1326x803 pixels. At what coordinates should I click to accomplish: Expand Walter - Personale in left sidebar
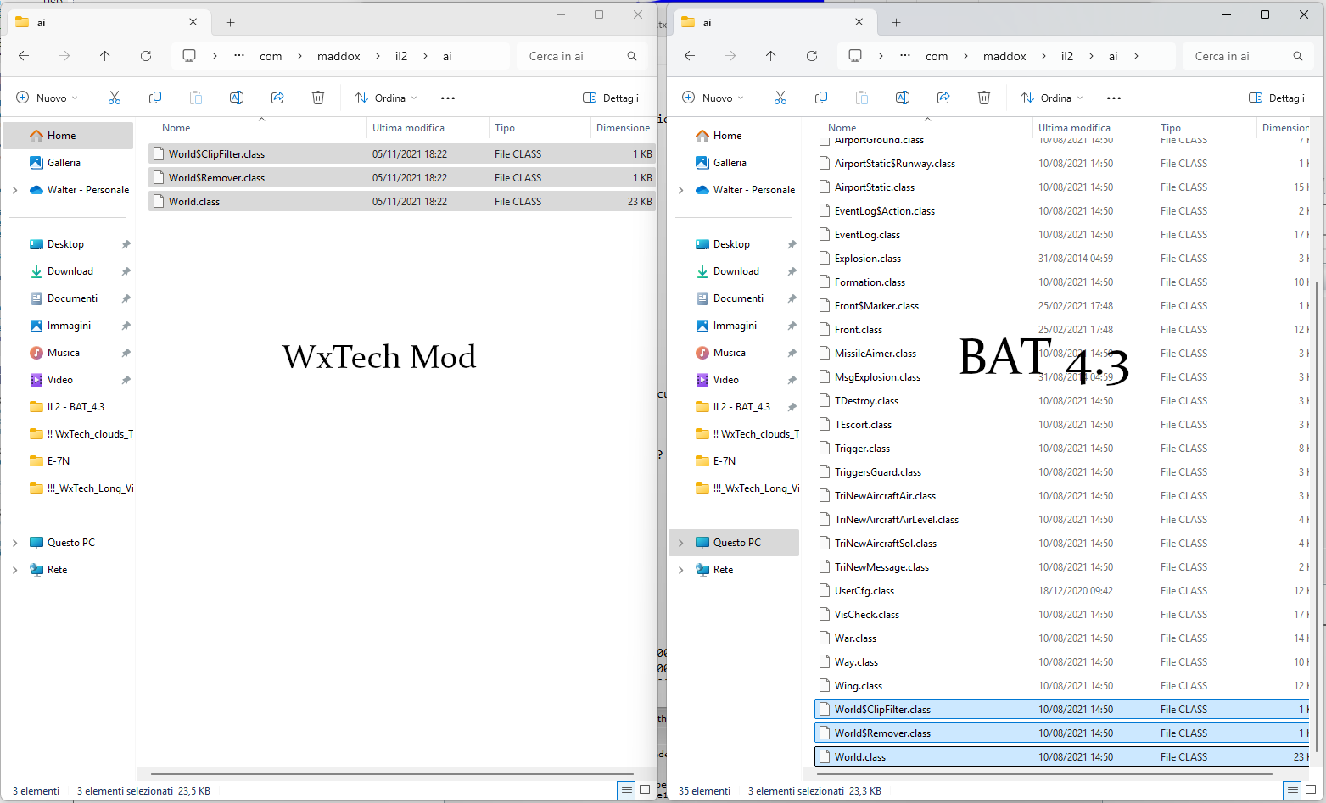[x=14, y=190]
